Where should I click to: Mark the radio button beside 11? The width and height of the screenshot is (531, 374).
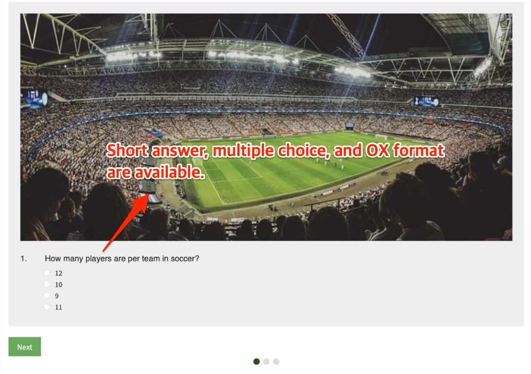(47, 307)
